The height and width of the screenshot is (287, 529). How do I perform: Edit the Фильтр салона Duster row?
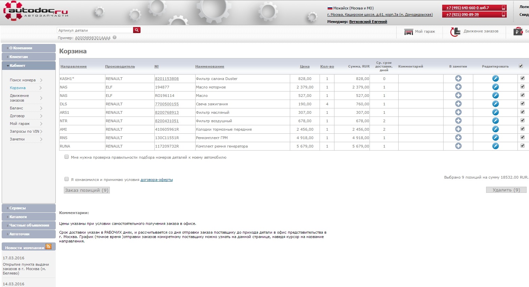click(495, 78)
